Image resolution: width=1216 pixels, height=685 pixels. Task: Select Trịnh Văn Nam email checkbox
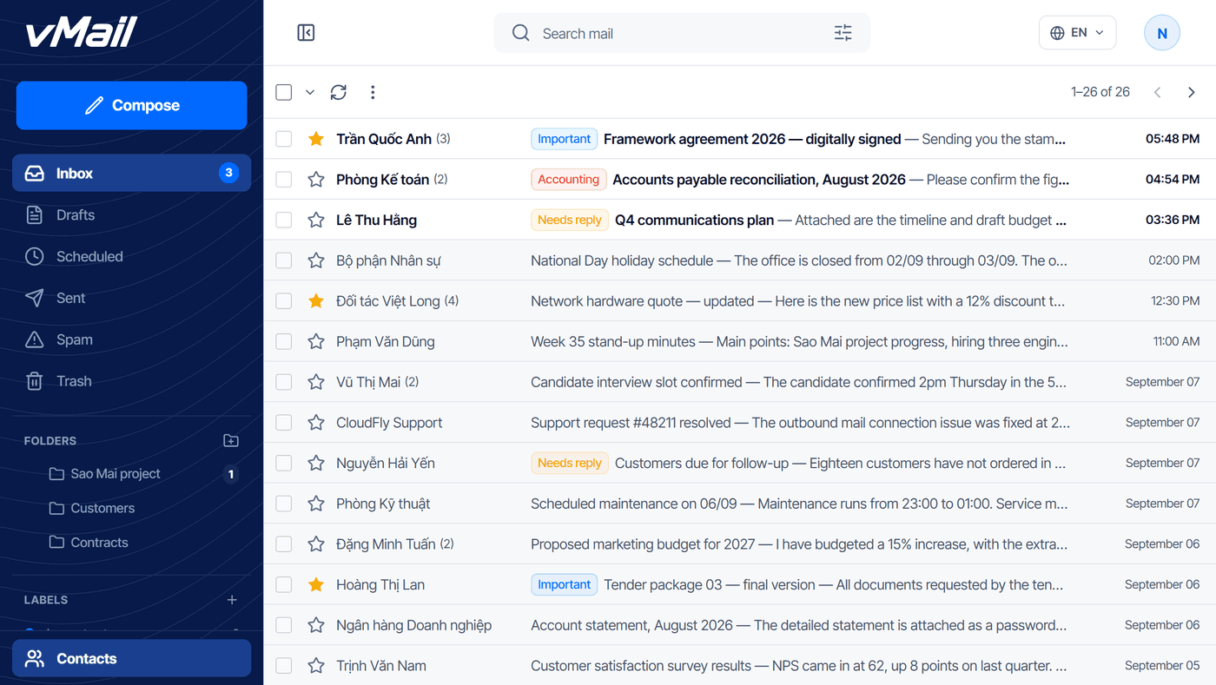(284, 666)
